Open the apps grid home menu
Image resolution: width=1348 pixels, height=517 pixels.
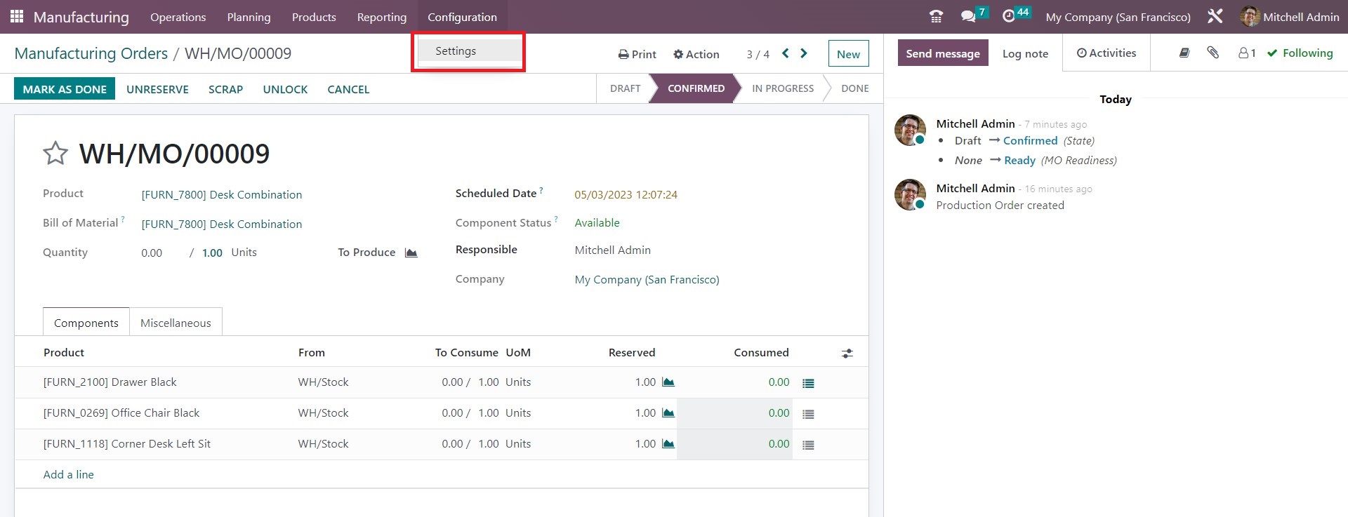pyautogui.click(x=17, y=16)
